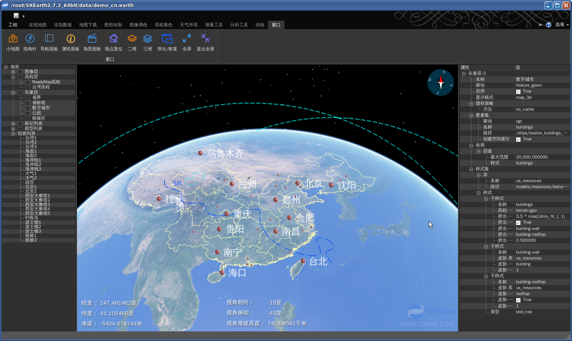Screen dimensions: 572x341
Task: Click the red marker for 郑州
Action: pyautogui.click(x=275, y=200)
